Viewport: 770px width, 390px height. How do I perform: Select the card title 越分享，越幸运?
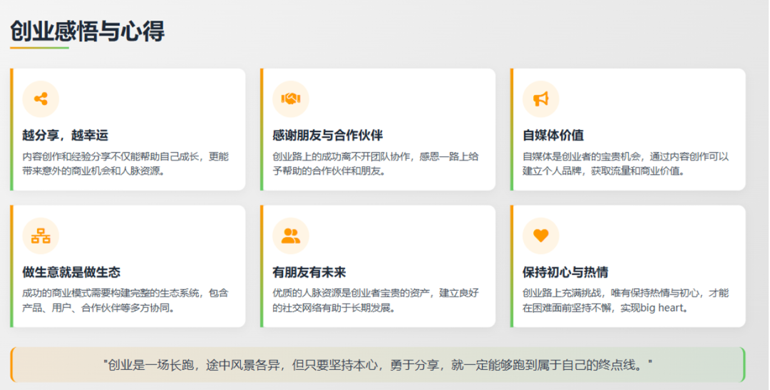66,135
